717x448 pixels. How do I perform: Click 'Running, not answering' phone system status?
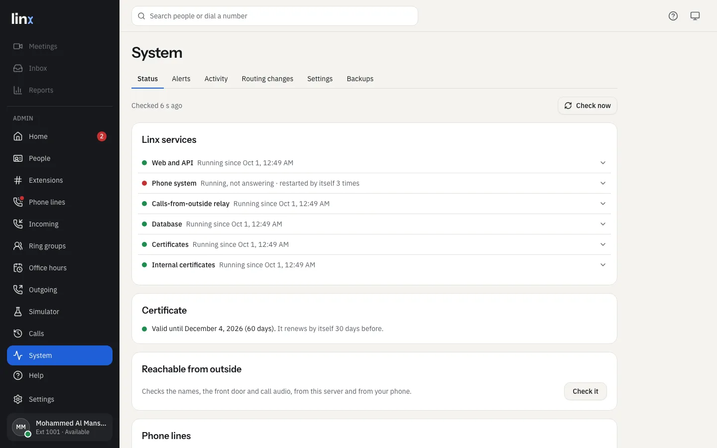coord(237,183)
